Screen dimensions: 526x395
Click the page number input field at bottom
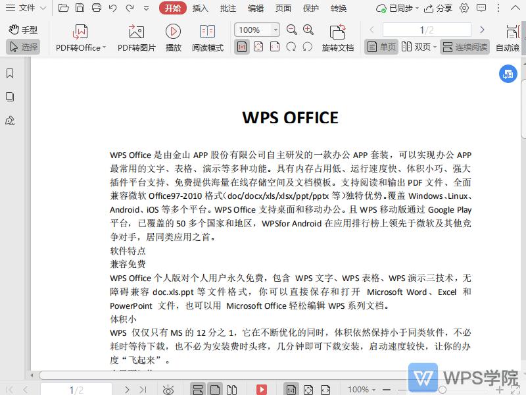point(74,390)
